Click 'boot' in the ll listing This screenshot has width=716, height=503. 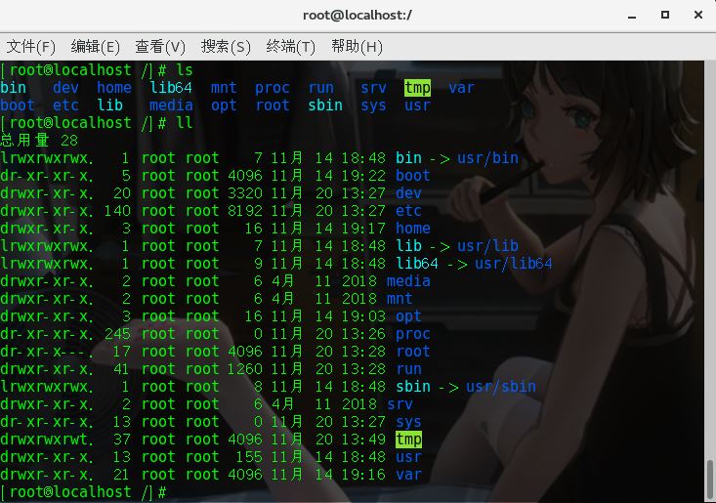tap(413, 176)
